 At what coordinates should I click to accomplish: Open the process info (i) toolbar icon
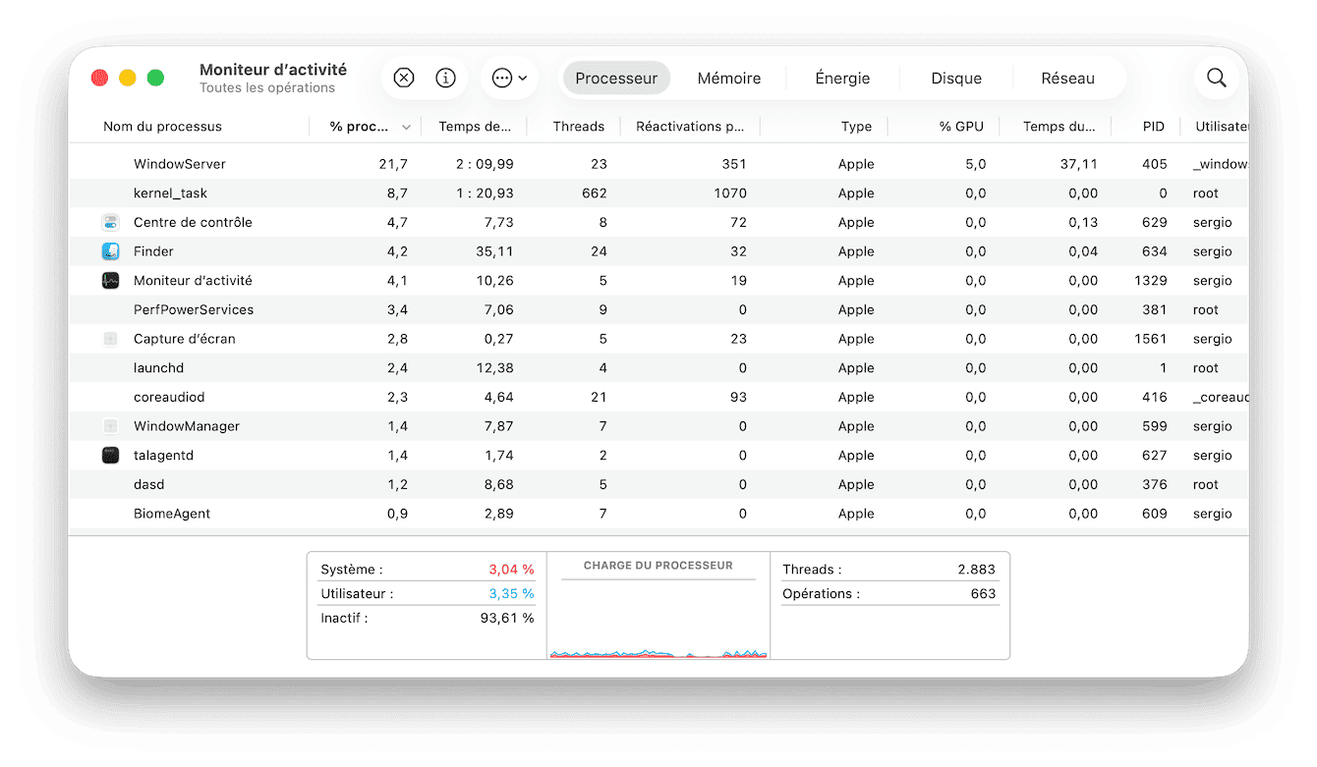[x=446, y=79]
